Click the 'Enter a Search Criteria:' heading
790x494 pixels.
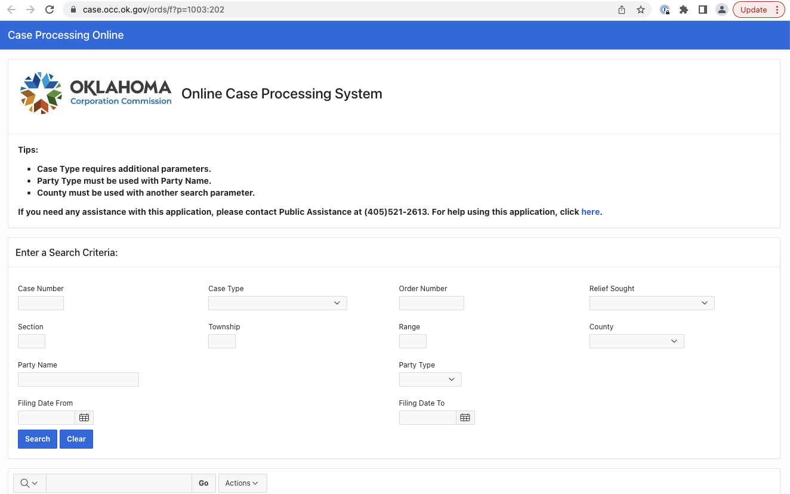coord(67,253)
